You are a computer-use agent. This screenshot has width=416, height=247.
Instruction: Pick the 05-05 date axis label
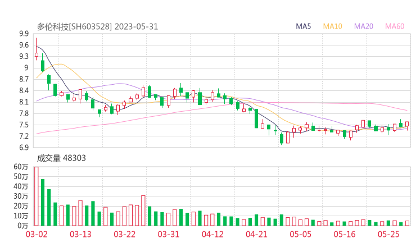click(301, 234)
